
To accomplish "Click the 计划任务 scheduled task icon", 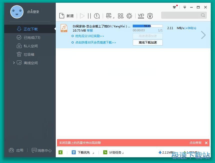I will (x=105, y=152).
